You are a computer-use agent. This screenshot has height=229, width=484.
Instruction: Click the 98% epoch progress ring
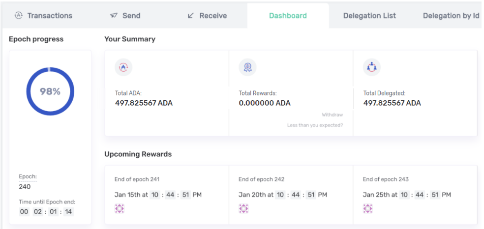point(50,91)
